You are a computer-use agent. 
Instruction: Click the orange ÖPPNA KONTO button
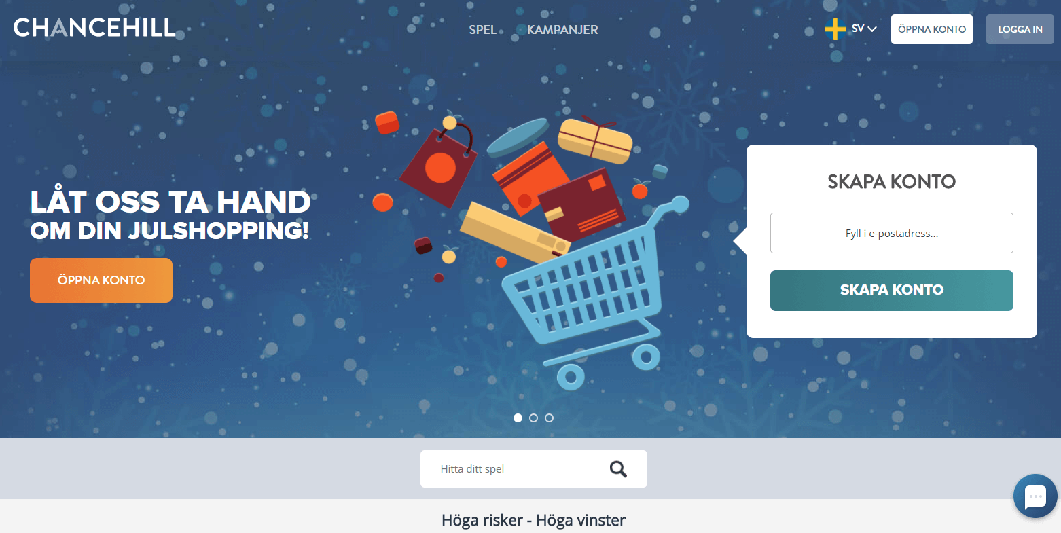(x=101, y=280)
